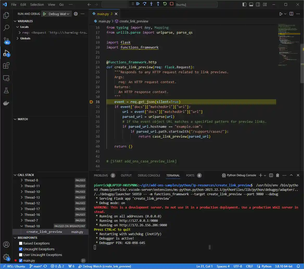This screenshot has height=269, width=304.
Task: Click the CRLF line ending selector
Action: (x=249, y=266)
